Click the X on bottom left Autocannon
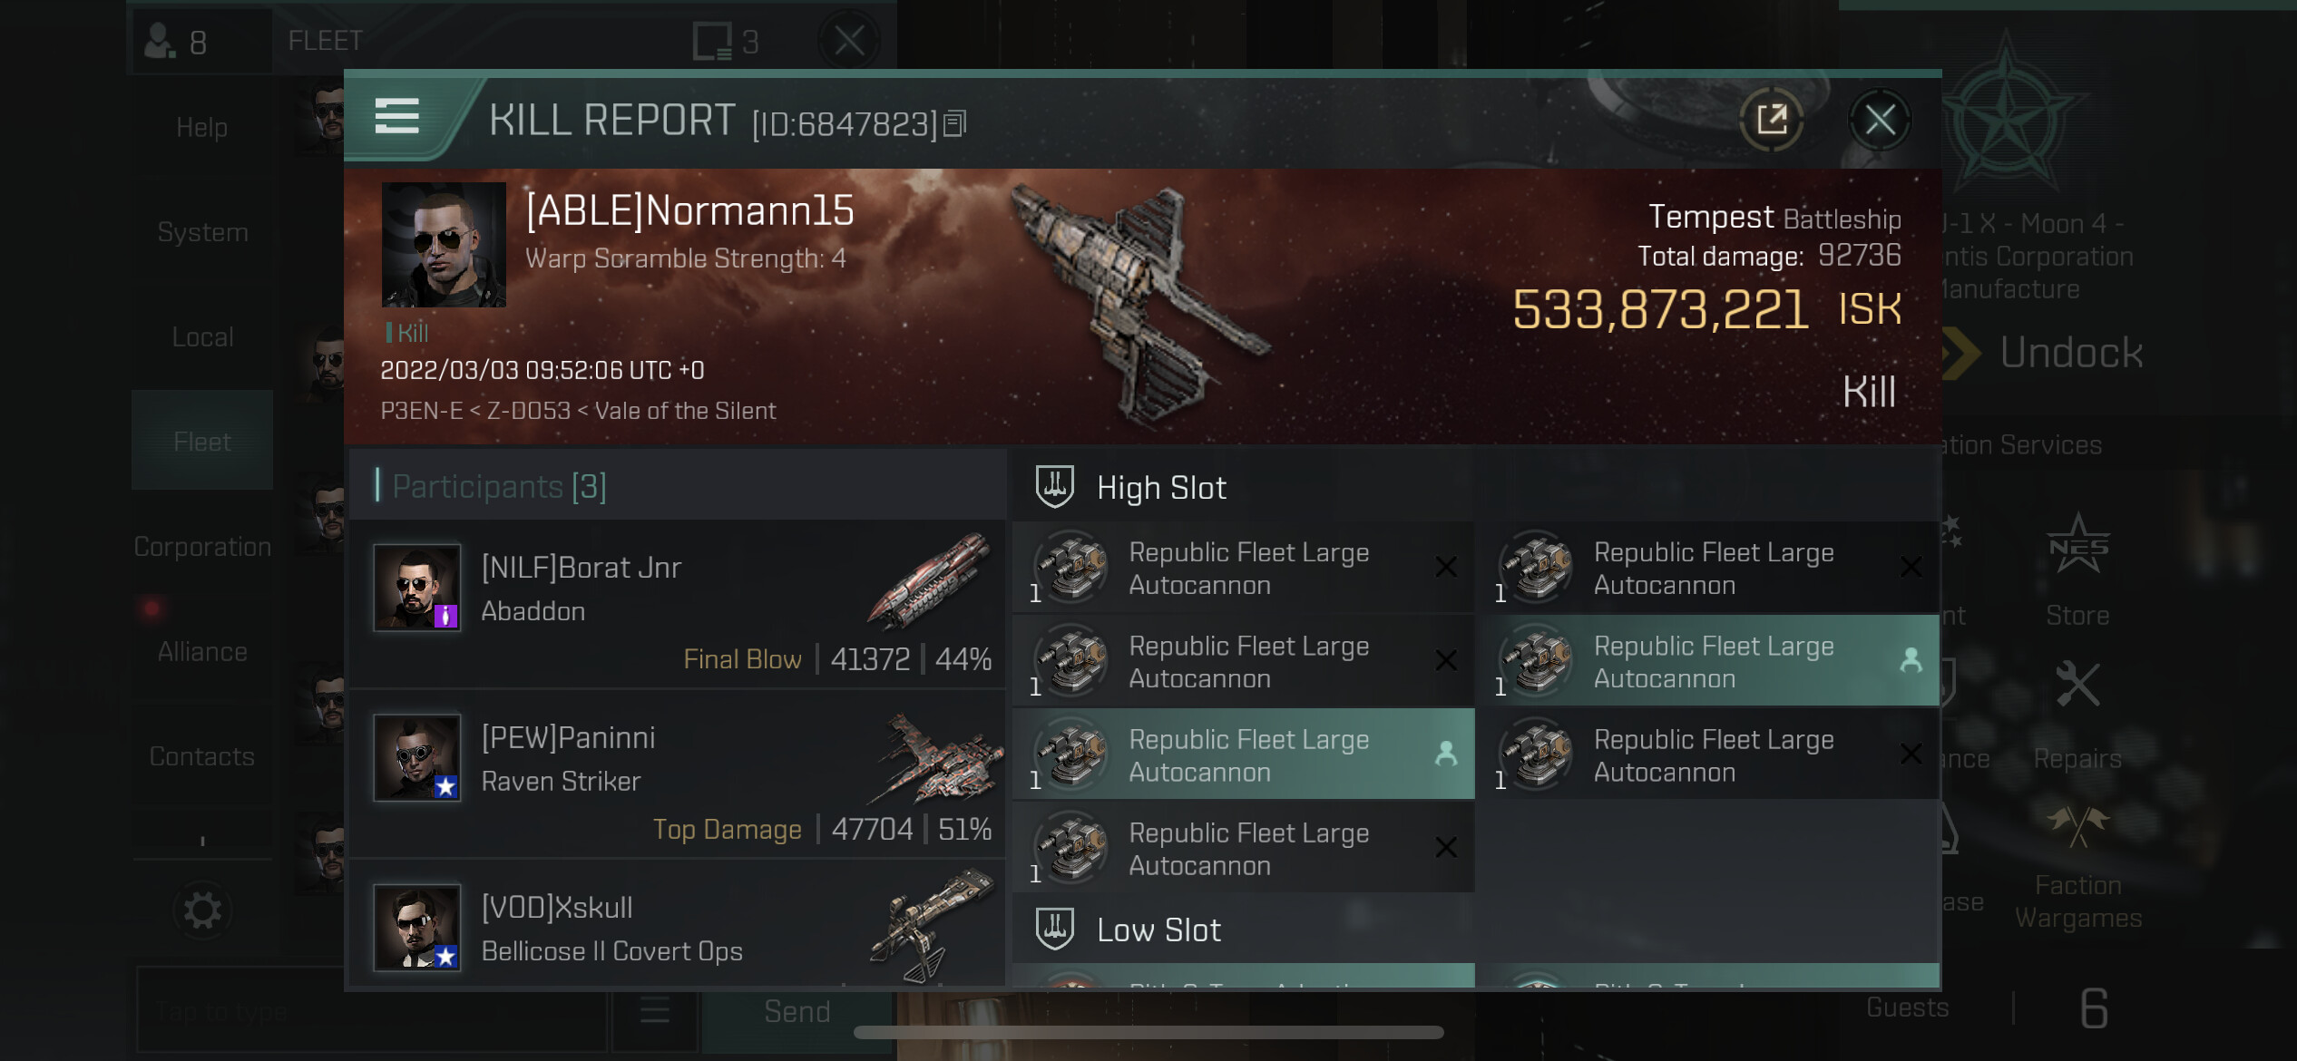2297x1061 pixels. point(1446,848)
